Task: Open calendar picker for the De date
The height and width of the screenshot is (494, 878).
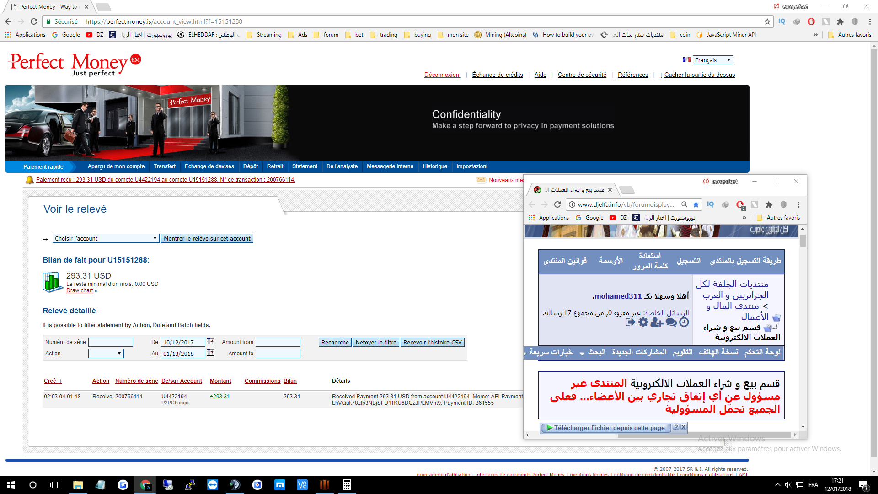Action: (210, 341)
